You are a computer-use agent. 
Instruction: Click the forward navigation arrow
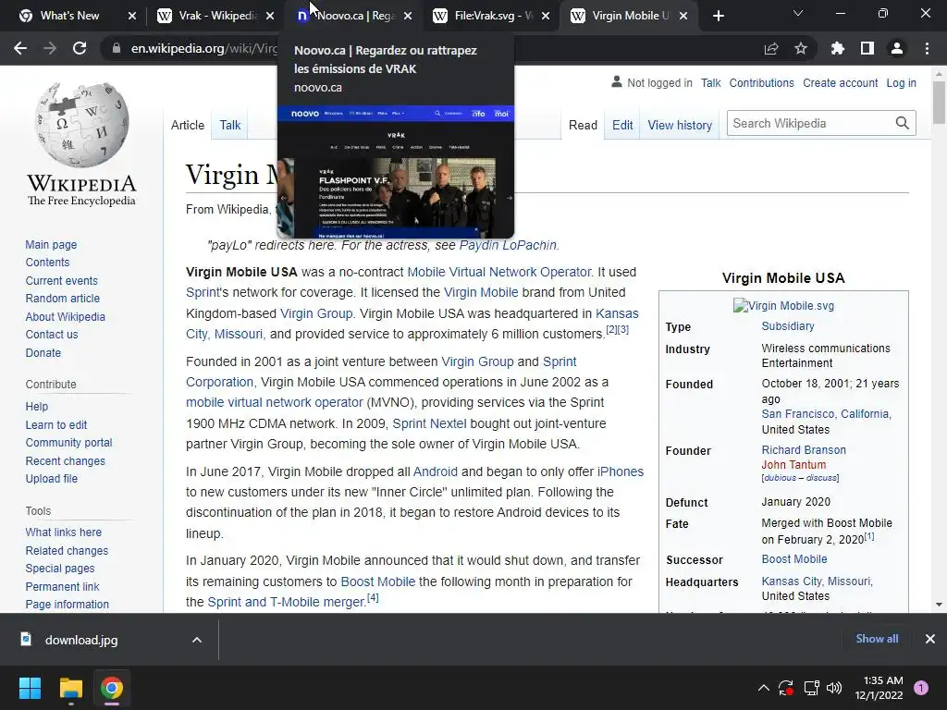50,48
